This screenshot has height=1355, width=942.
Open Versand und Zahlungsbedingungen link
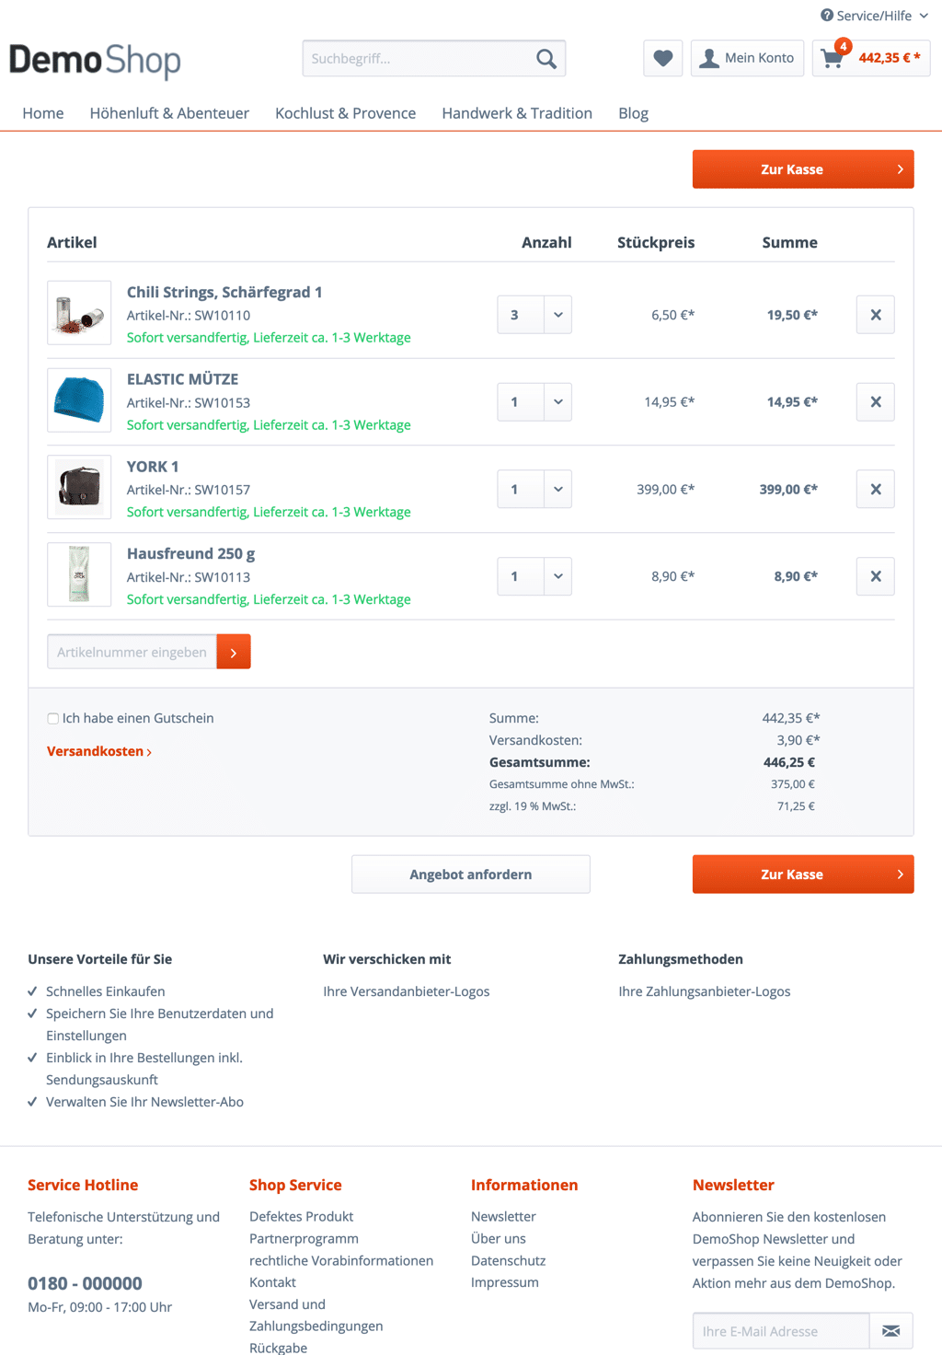click(316, 1315)
